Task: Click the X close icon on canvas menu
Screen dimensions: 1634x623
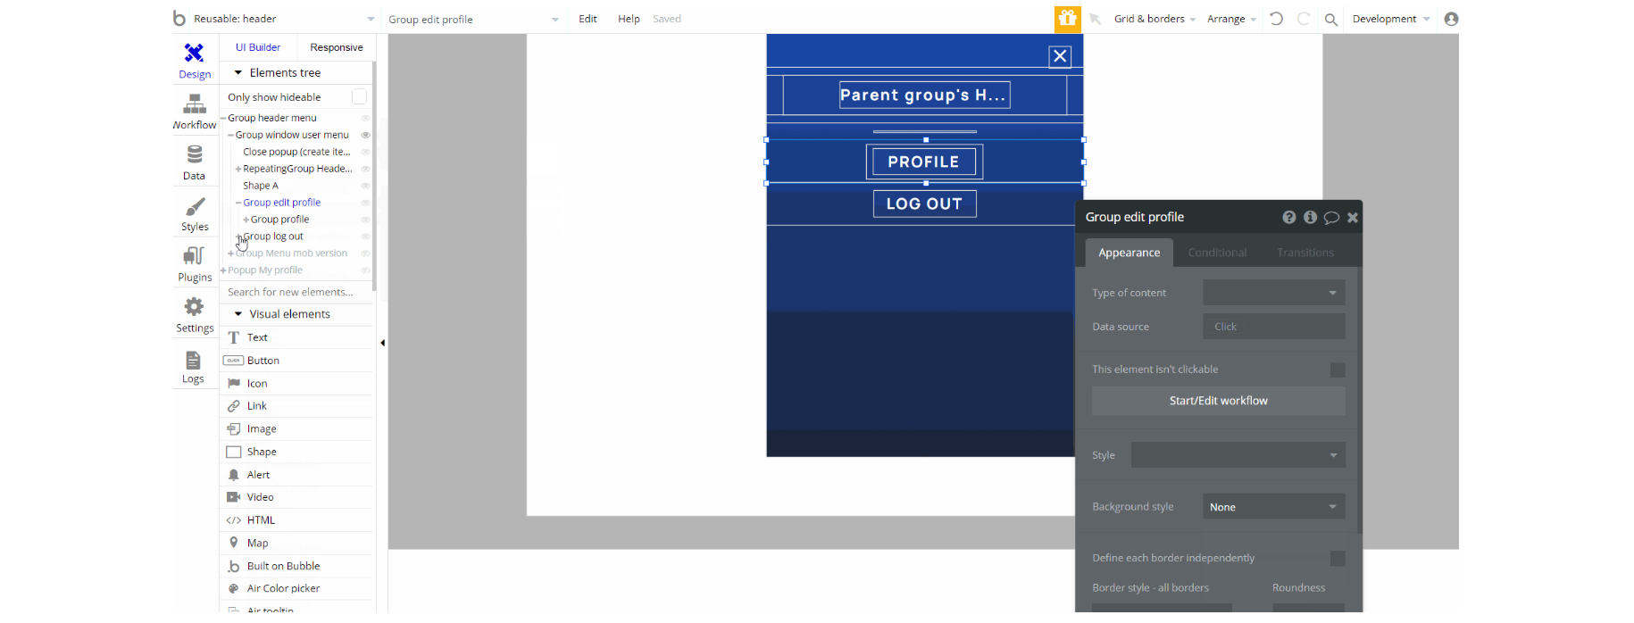Action: [x=1060, y=56]
